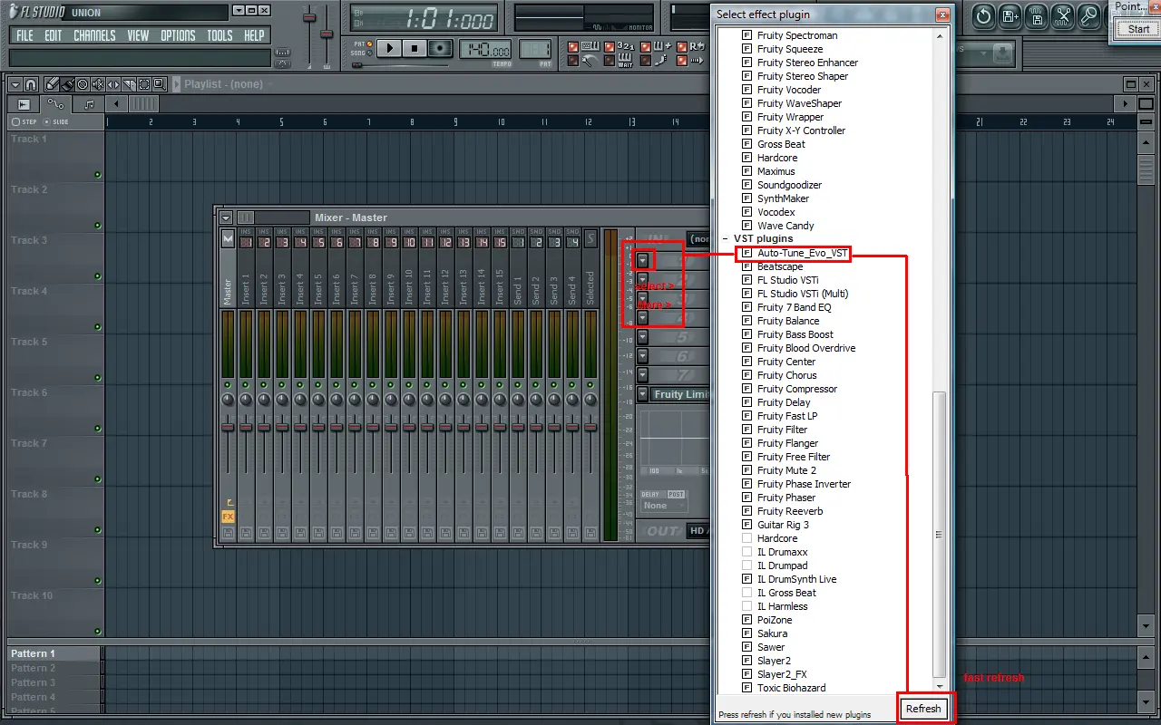This screenshot has width=1161, height=725.
Task: Open effect slot 5 dropdown arrow
Action: [x=642, y=336]
